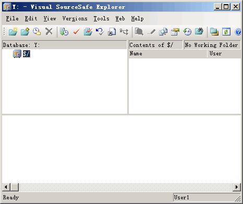Viewport: 243px width, 204px height.
Task: Click the Set Working Folder icon
Action: point(214,32)
